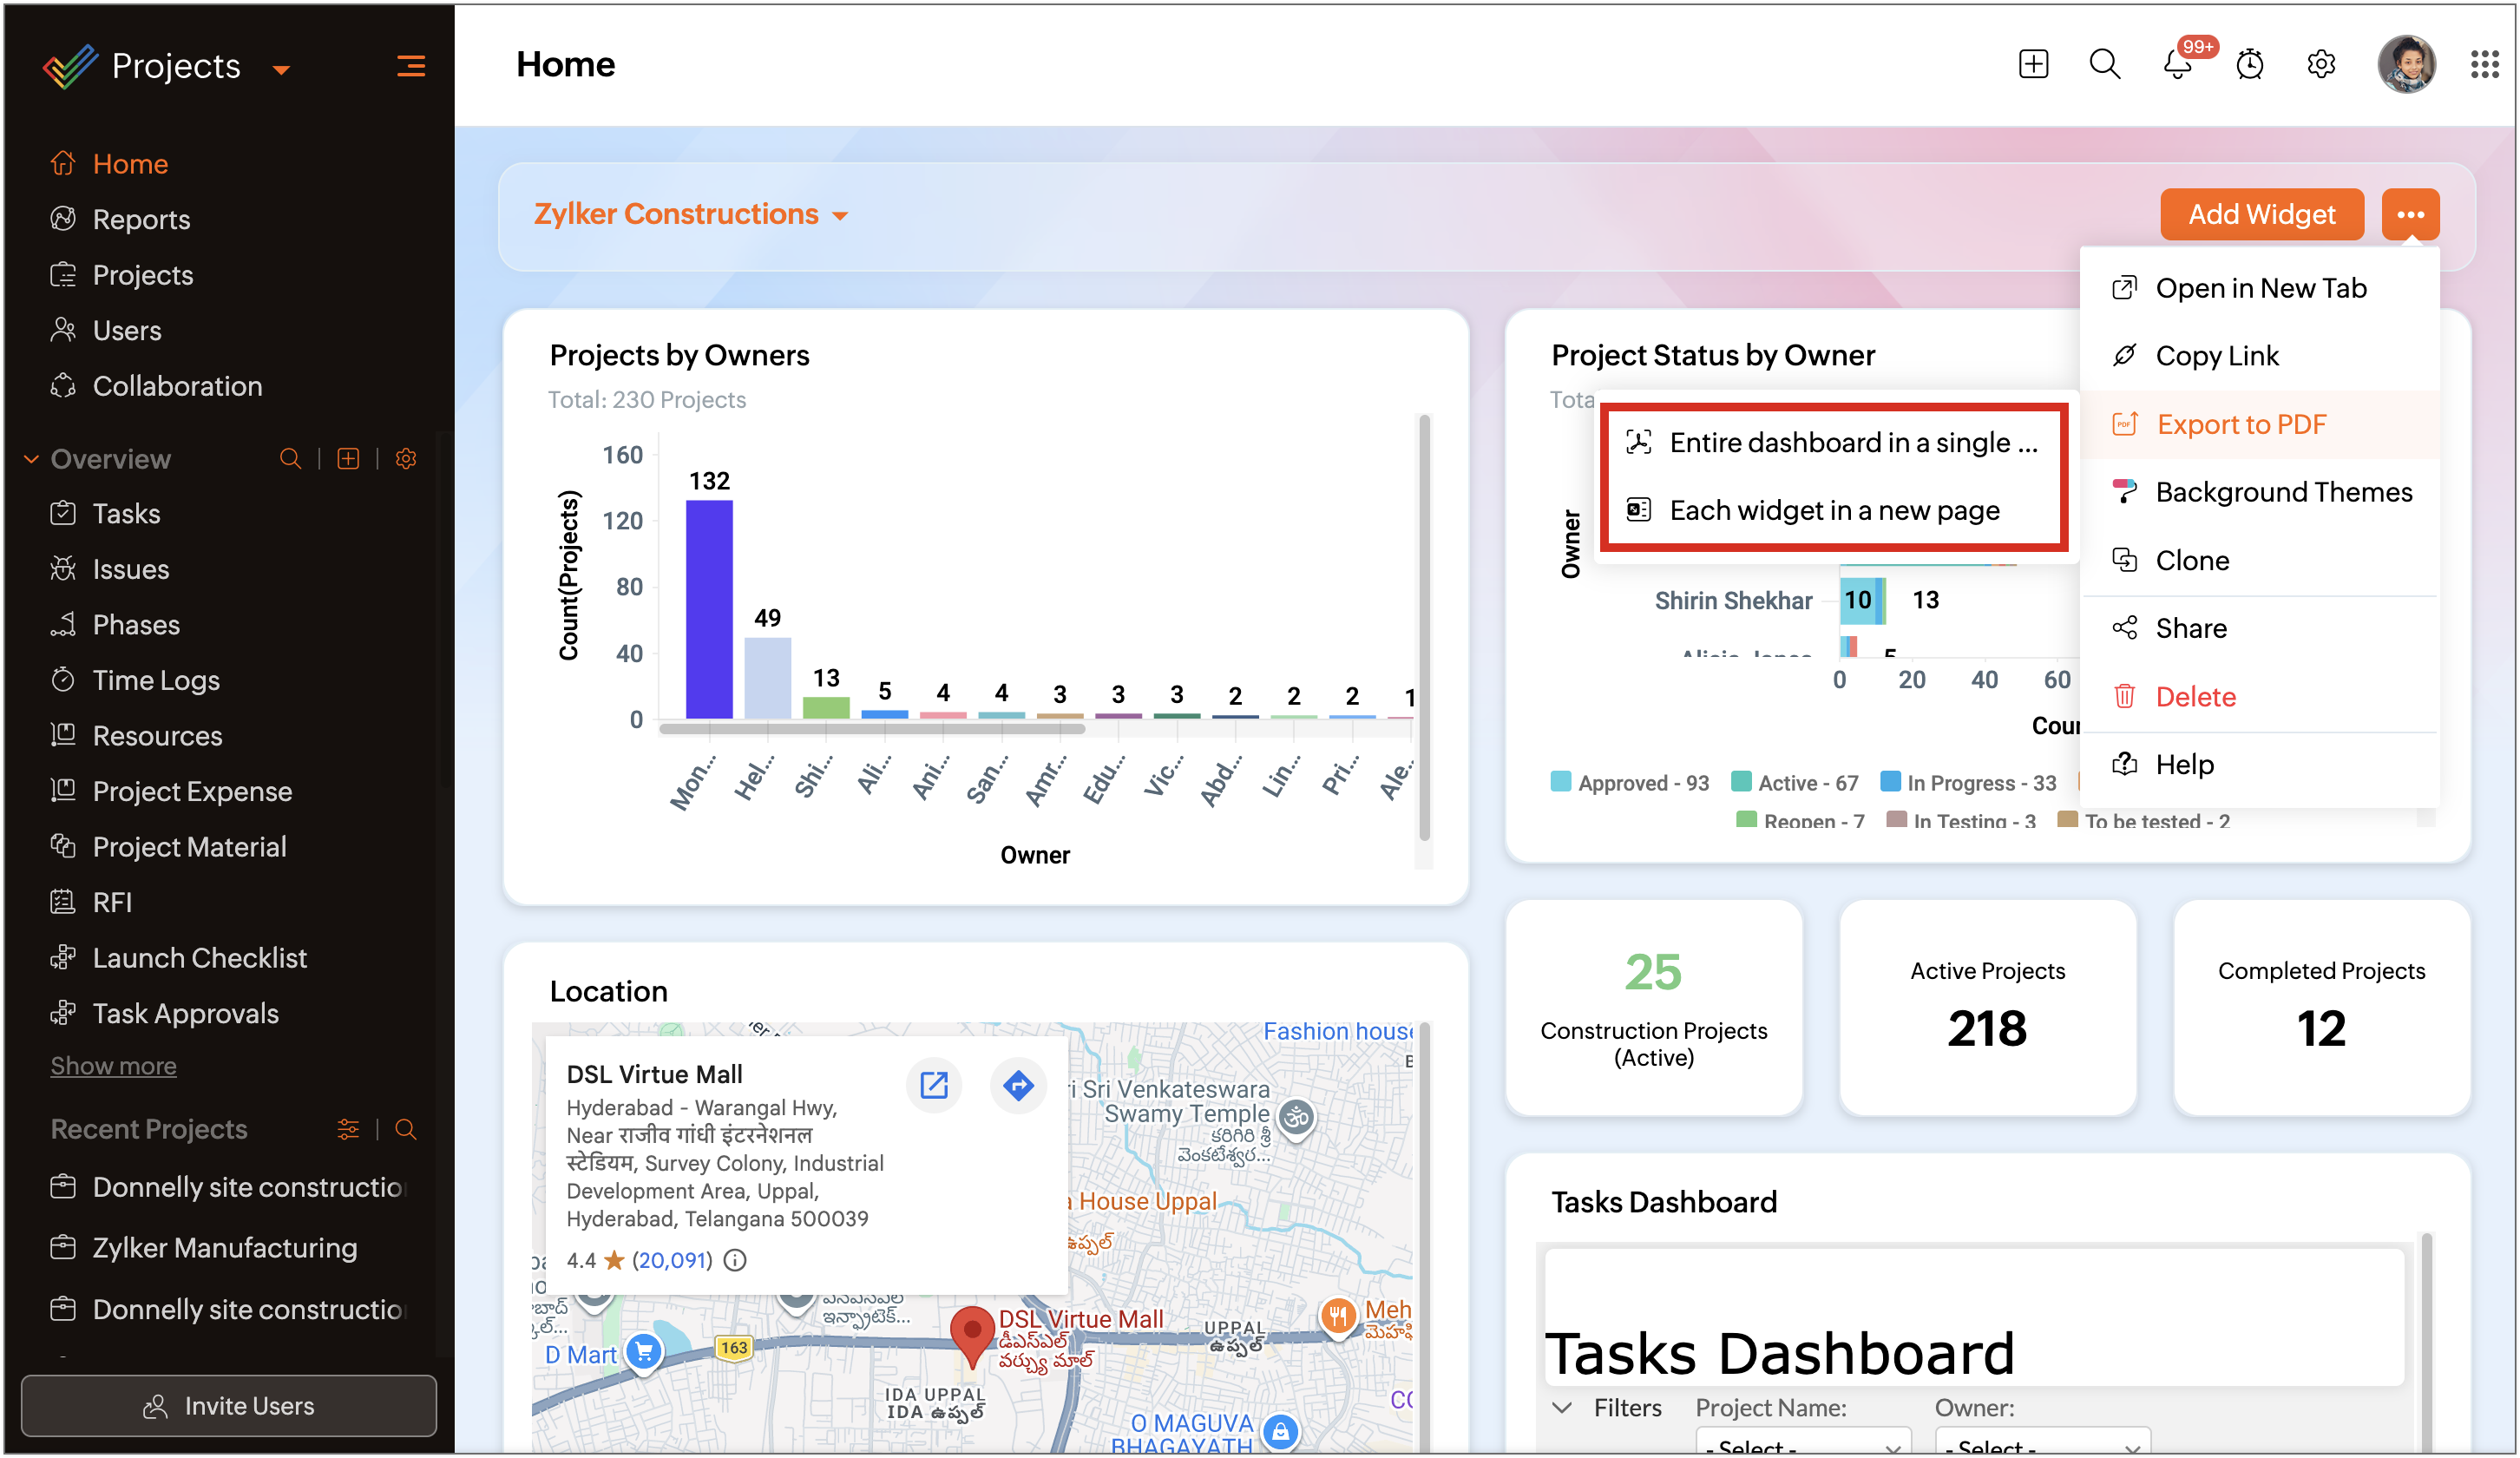The width and height of the screenshot is (2520, 1458).
Task: Open the quick-add plus icon in header
Action: (x=2033, y=65)
